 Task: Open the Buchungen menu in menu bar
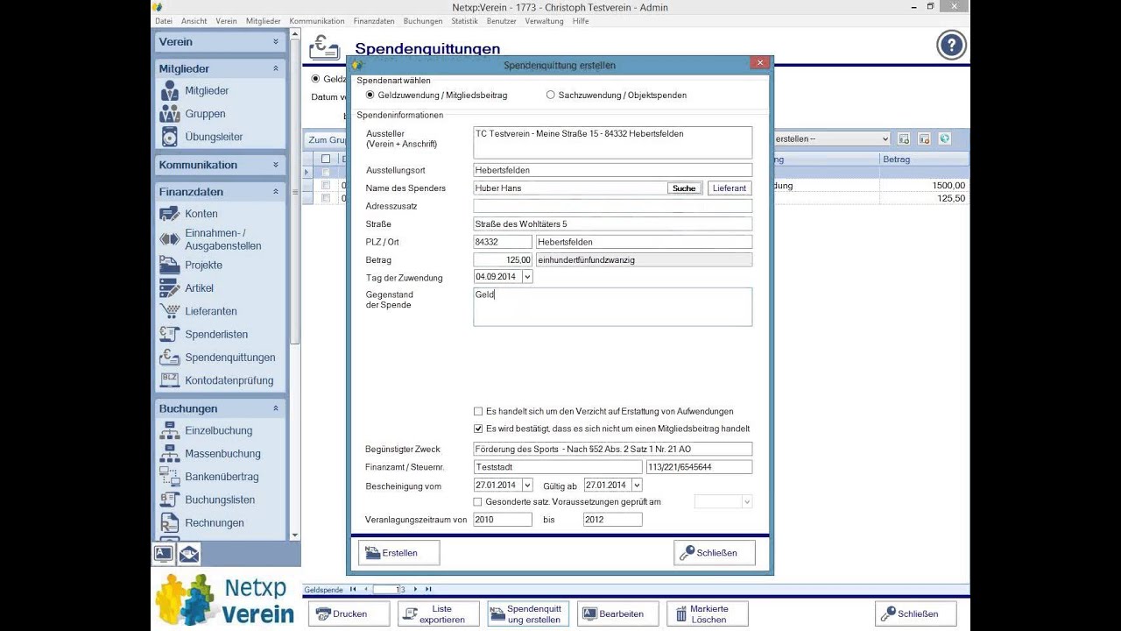(423, 21)
